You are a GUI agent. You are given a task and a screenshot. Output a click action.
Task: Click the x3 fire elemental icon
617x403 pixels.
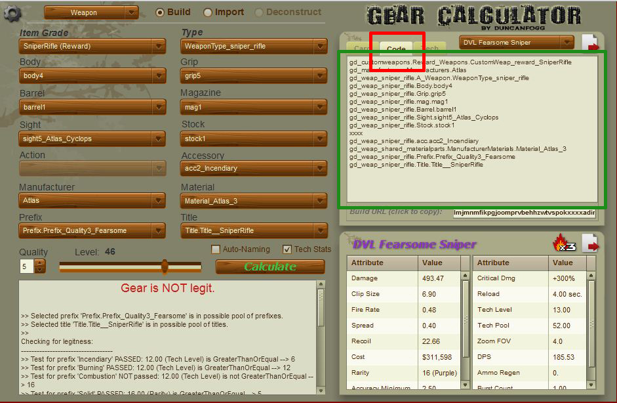pos(565,244)
